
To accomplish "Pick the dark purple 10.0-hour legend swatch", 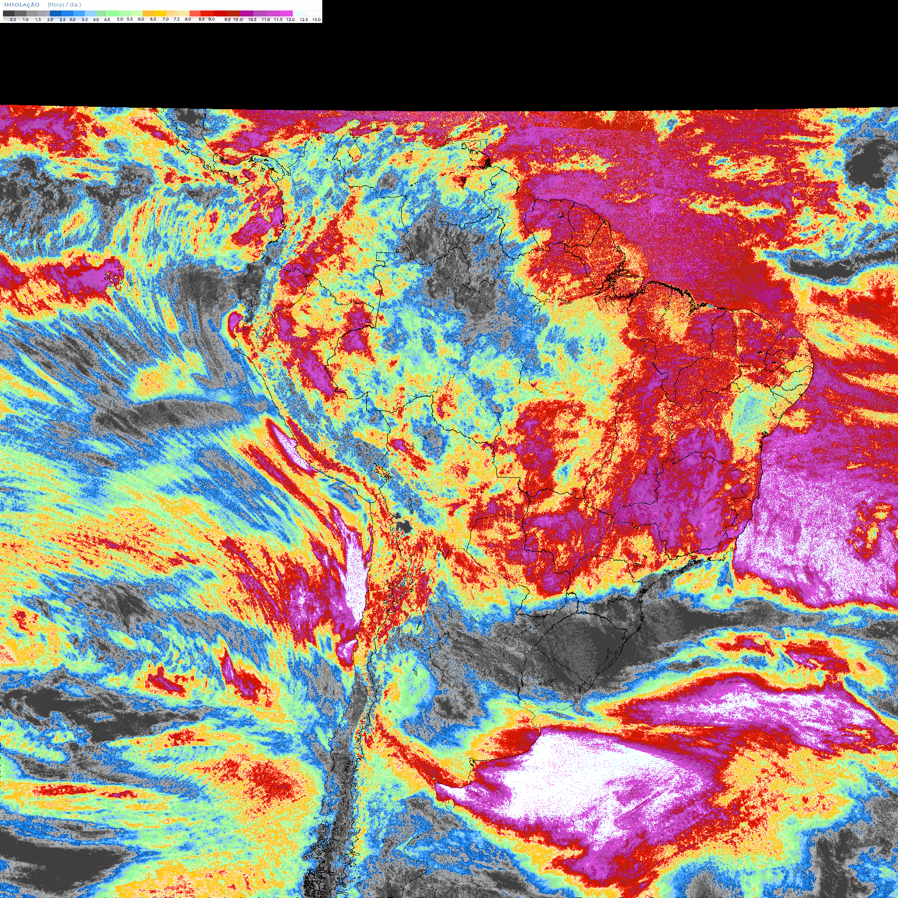I will 246,13.
